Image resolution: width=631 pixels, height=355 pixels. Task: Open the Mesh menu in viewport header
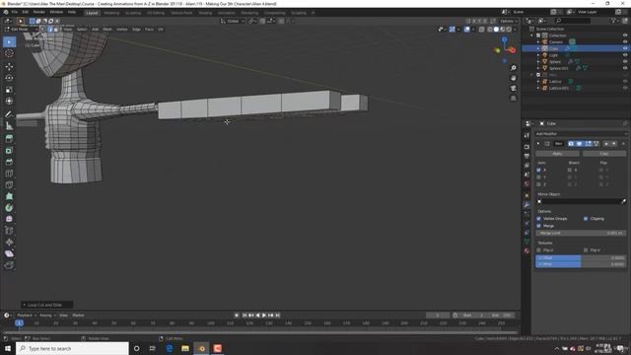[107, 30]
